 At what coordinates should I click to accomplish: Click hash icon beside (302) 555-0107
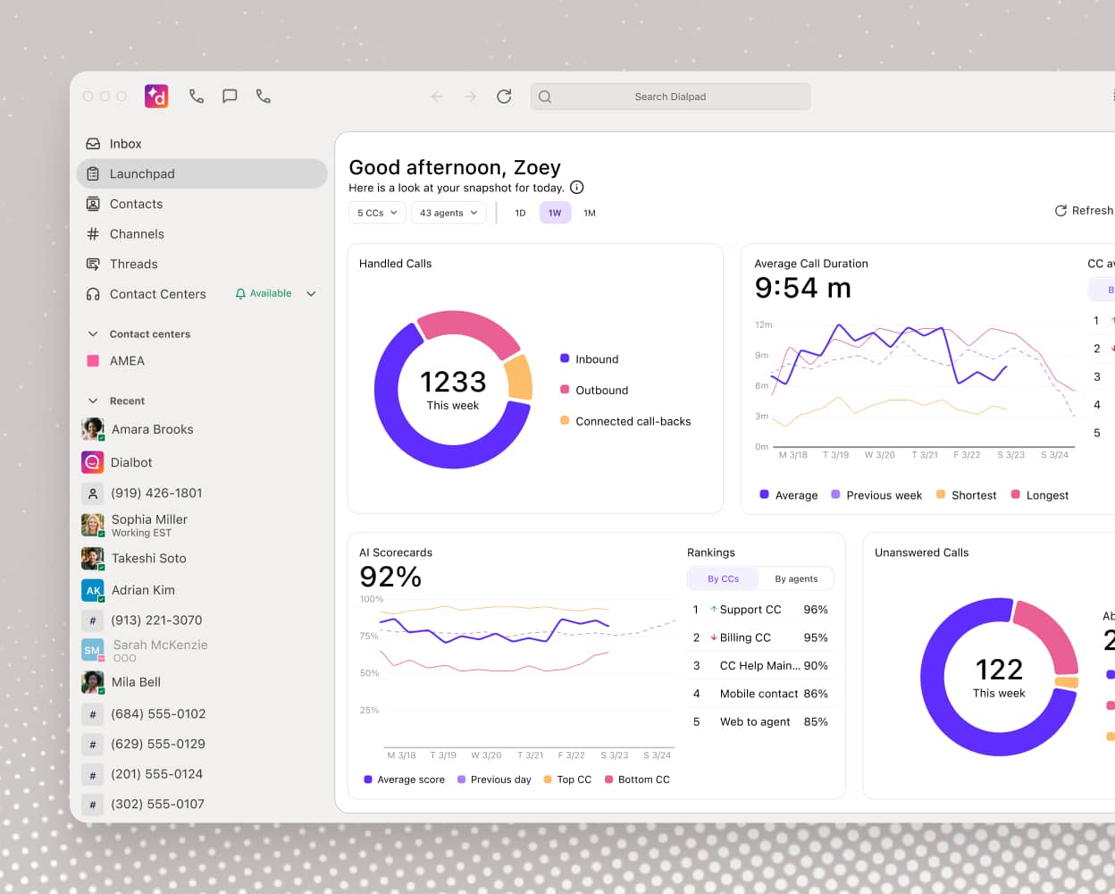tap(93, 805)
